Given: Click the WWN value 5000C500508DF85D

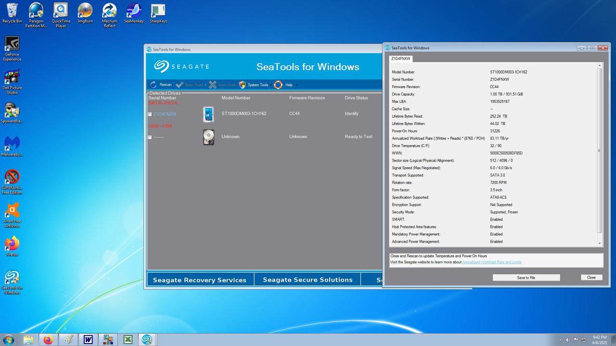Looking at the screenshot, I should (x=506, y=153).
